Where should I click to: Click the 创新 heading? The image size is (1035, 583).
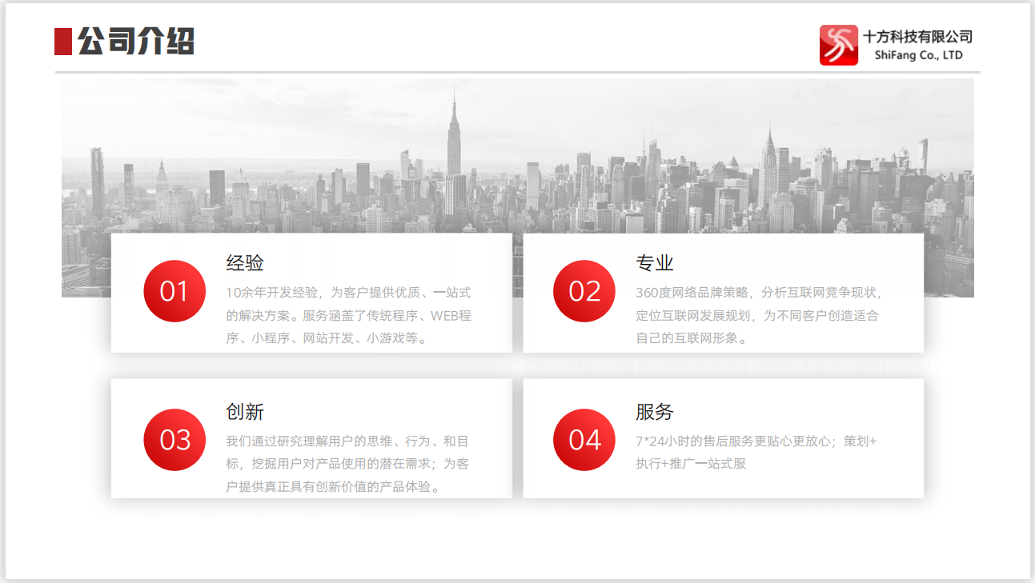tap(245, 412)
